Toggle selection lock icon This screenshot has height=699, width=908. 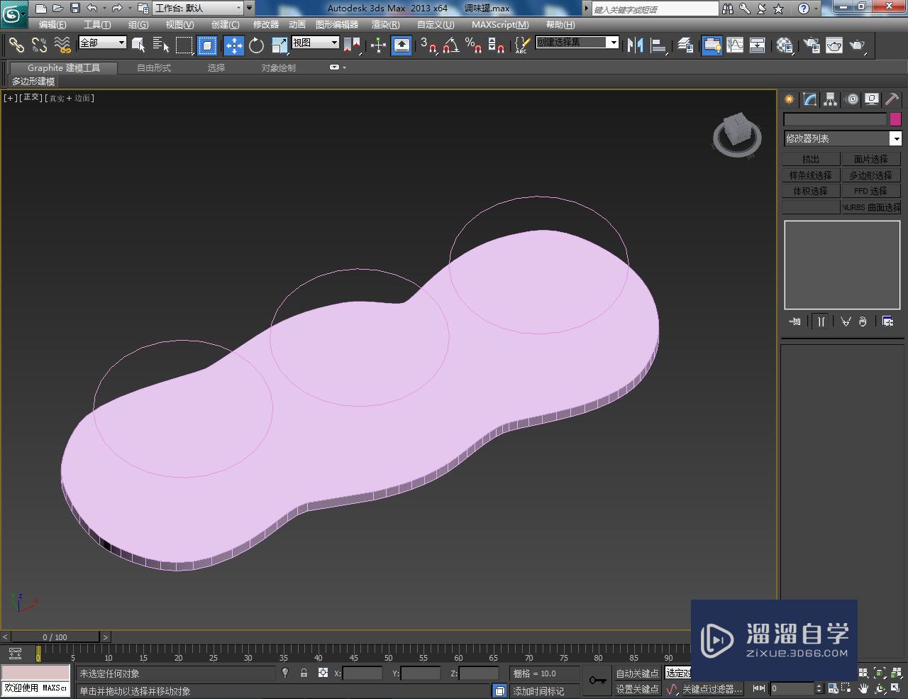[304, 673]
